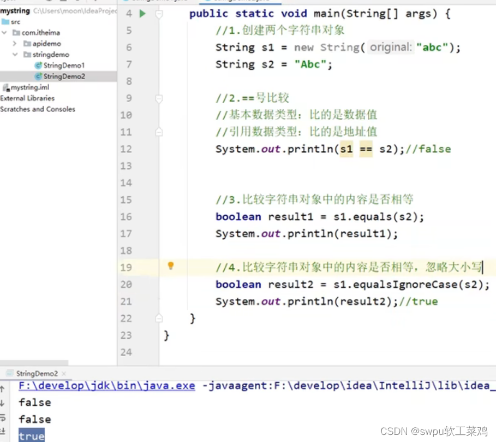
Task: Click scroll-to-end icon in the Run console
Action: [3, 431]
